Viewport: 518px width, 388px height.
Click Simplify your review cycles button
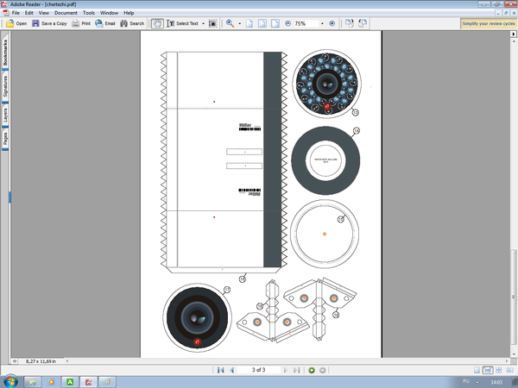(x=489, y=23)
